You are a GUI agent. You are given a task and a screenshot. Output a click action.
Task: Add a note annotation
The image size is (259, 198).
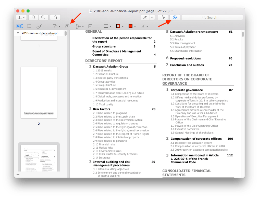coord(90,26)
